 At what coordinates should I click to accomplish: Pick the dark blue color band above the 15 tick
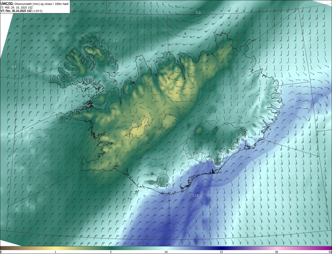pos(221,248)
